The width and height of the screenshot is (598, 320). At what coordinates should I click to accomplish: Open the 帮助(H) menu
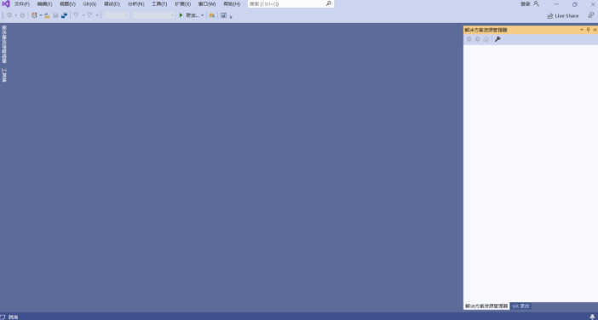[232, 3]
